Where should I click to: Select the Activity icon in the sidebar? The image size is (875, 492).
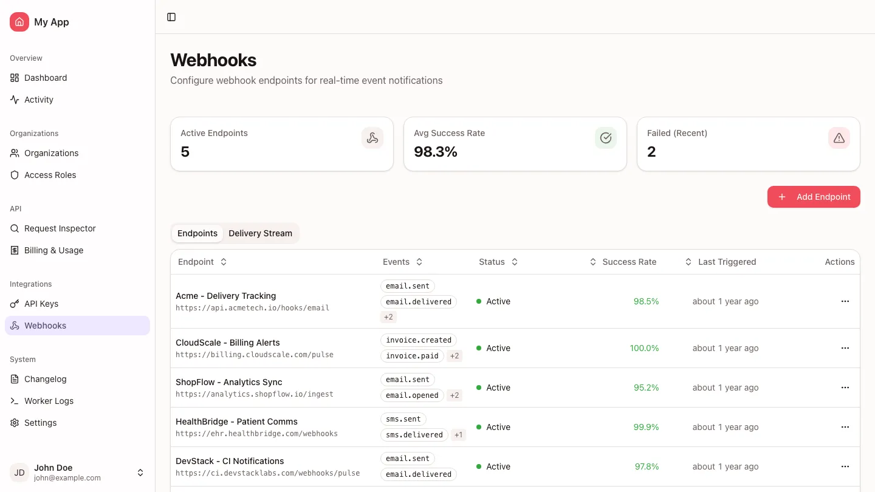click(15, 100)
